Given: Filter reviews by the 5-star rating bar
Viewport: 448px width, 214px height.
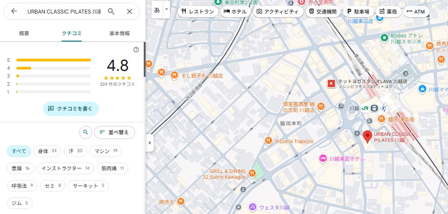Looking at the screenshot, I should click(x=53, y=60).
